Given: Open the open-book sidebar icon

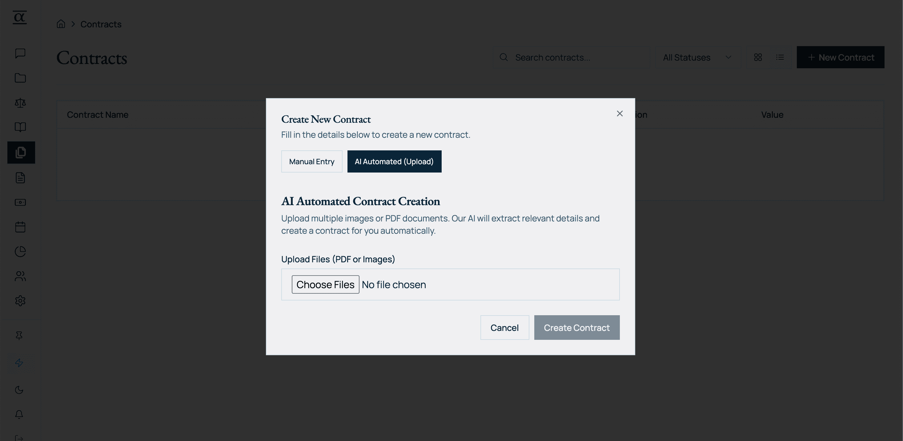Looking at the screenshot, I should (x=20, y=127).
